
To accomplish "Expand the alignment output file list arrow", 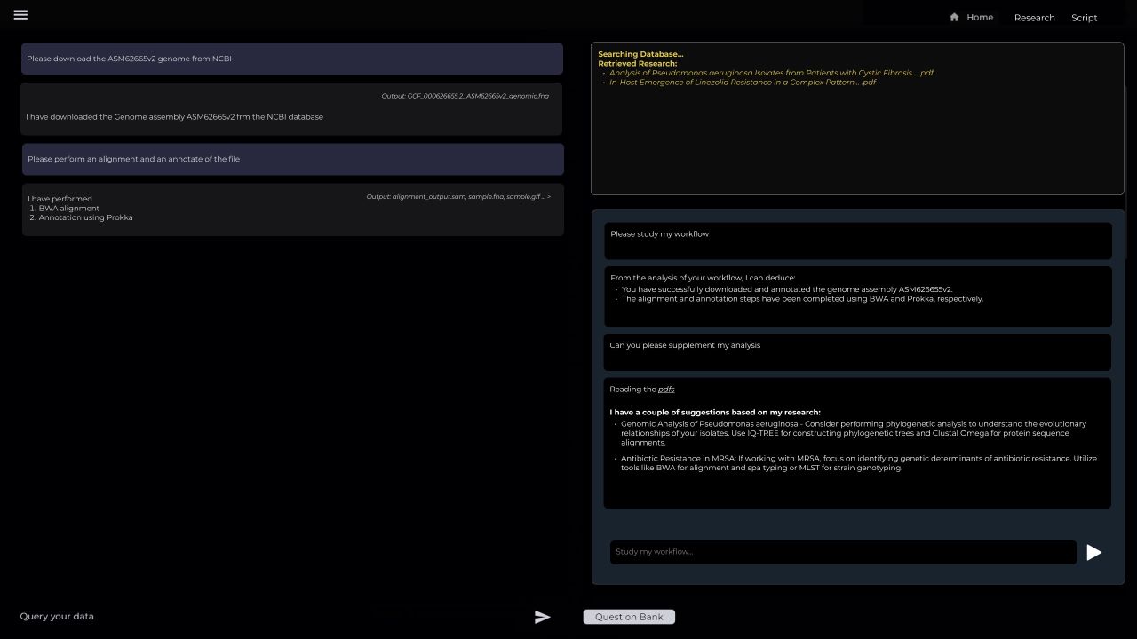I will tap(549, 197).
